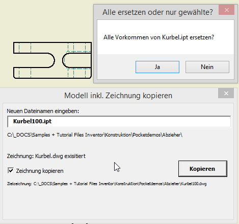Click the 'Zeichnung kopieren' checkbox label text
Screen dimensions: 239x224
pos(40,171)
